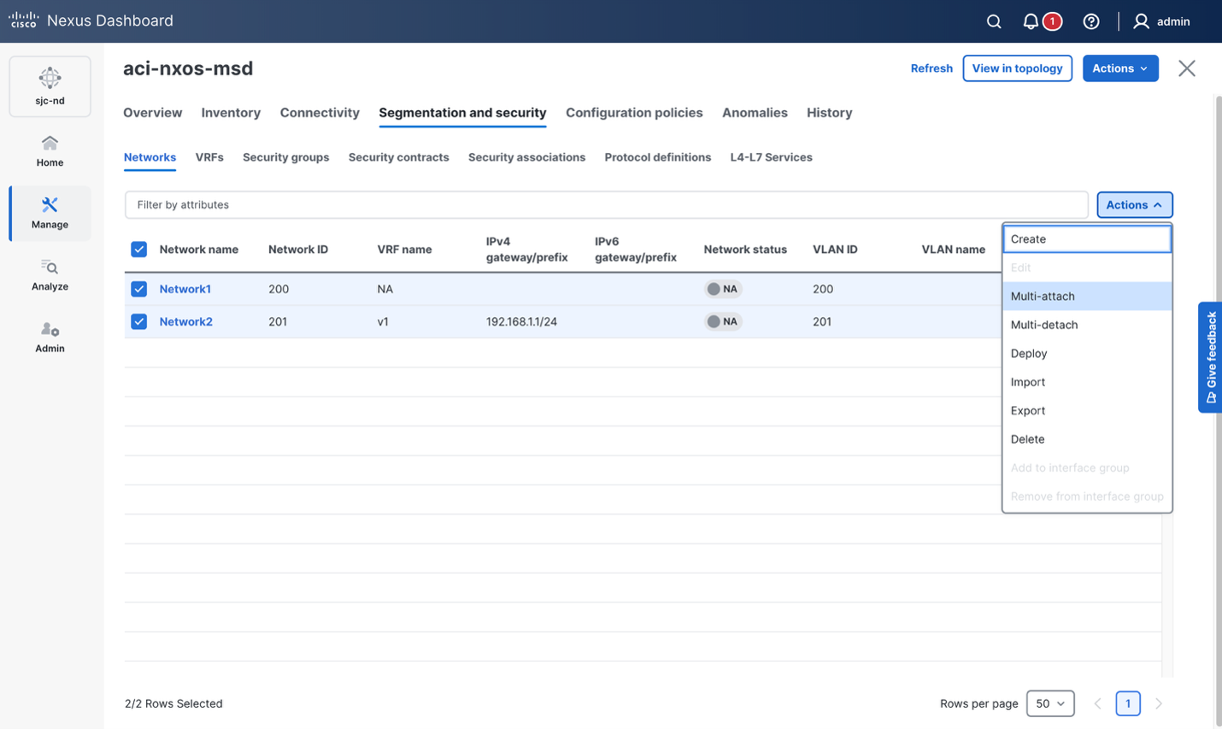Screen dimensions: 1222x729
Task: Sort by Network status column header
Action: click(745, 250)
